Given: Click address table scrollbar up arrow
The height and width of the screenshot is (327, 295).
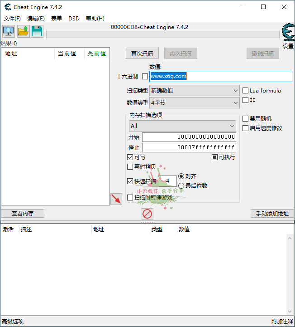Looking at the screenshot, I should (290, 238).
